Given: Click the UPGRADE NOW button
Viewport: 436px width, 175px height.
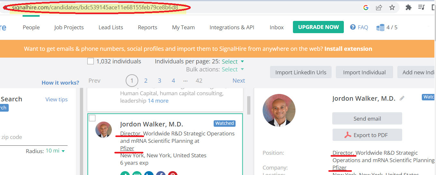Looking at the screenshot, I should (x=318, y=27).
